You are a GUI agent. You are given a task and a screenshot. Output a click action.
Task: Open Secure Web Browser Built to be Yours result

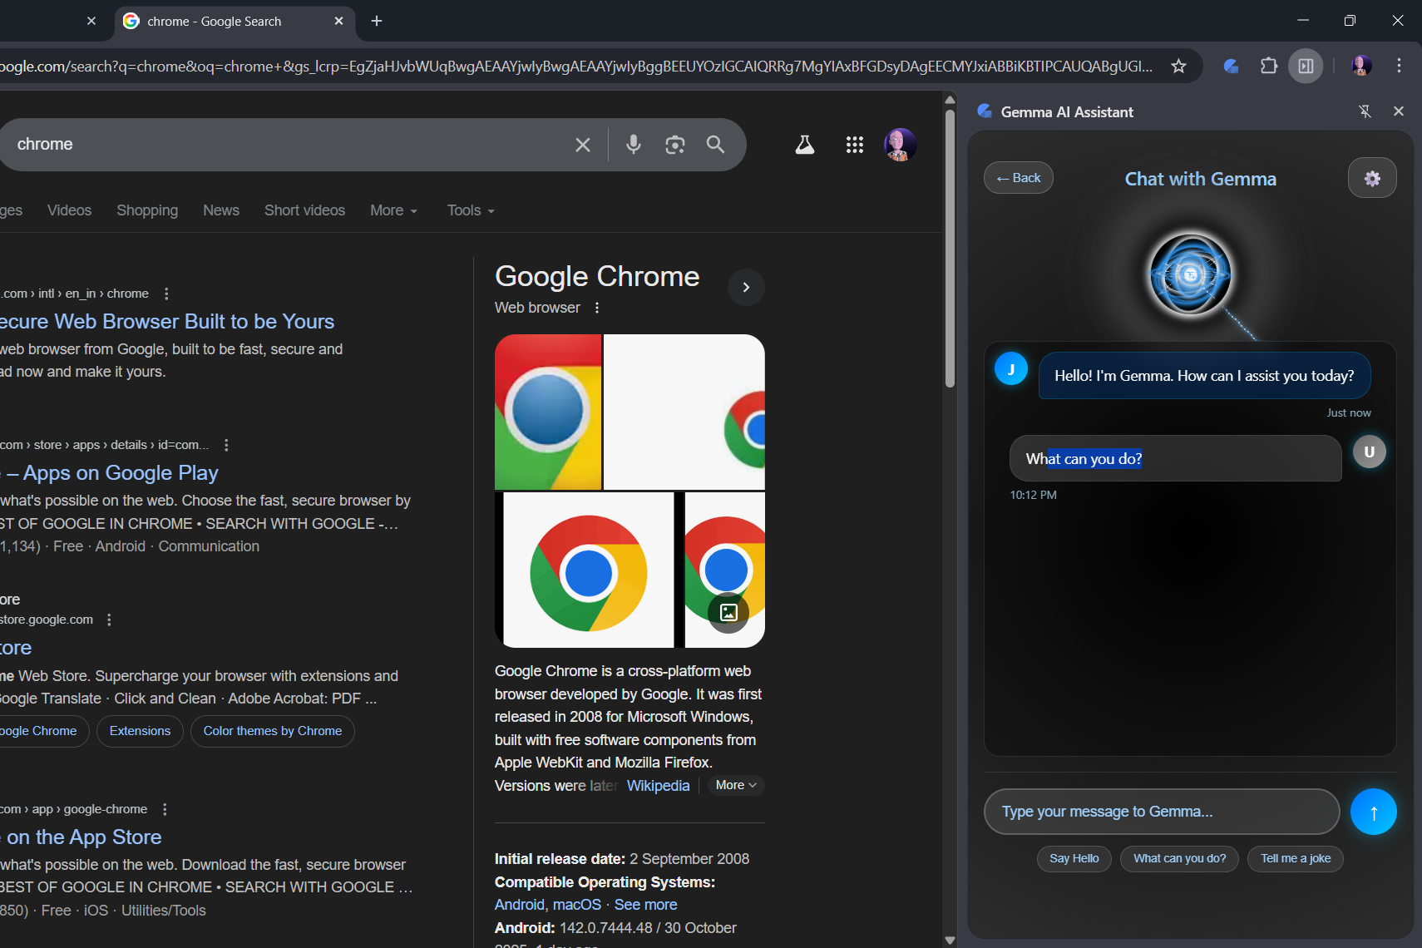click(x=166, y=322)
